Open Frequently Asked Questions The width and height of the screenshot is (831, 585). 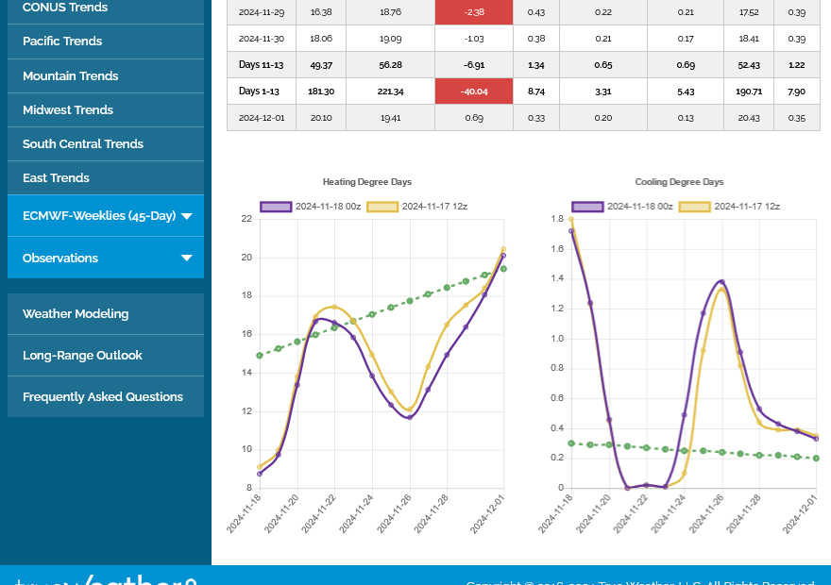pos(106,396)
